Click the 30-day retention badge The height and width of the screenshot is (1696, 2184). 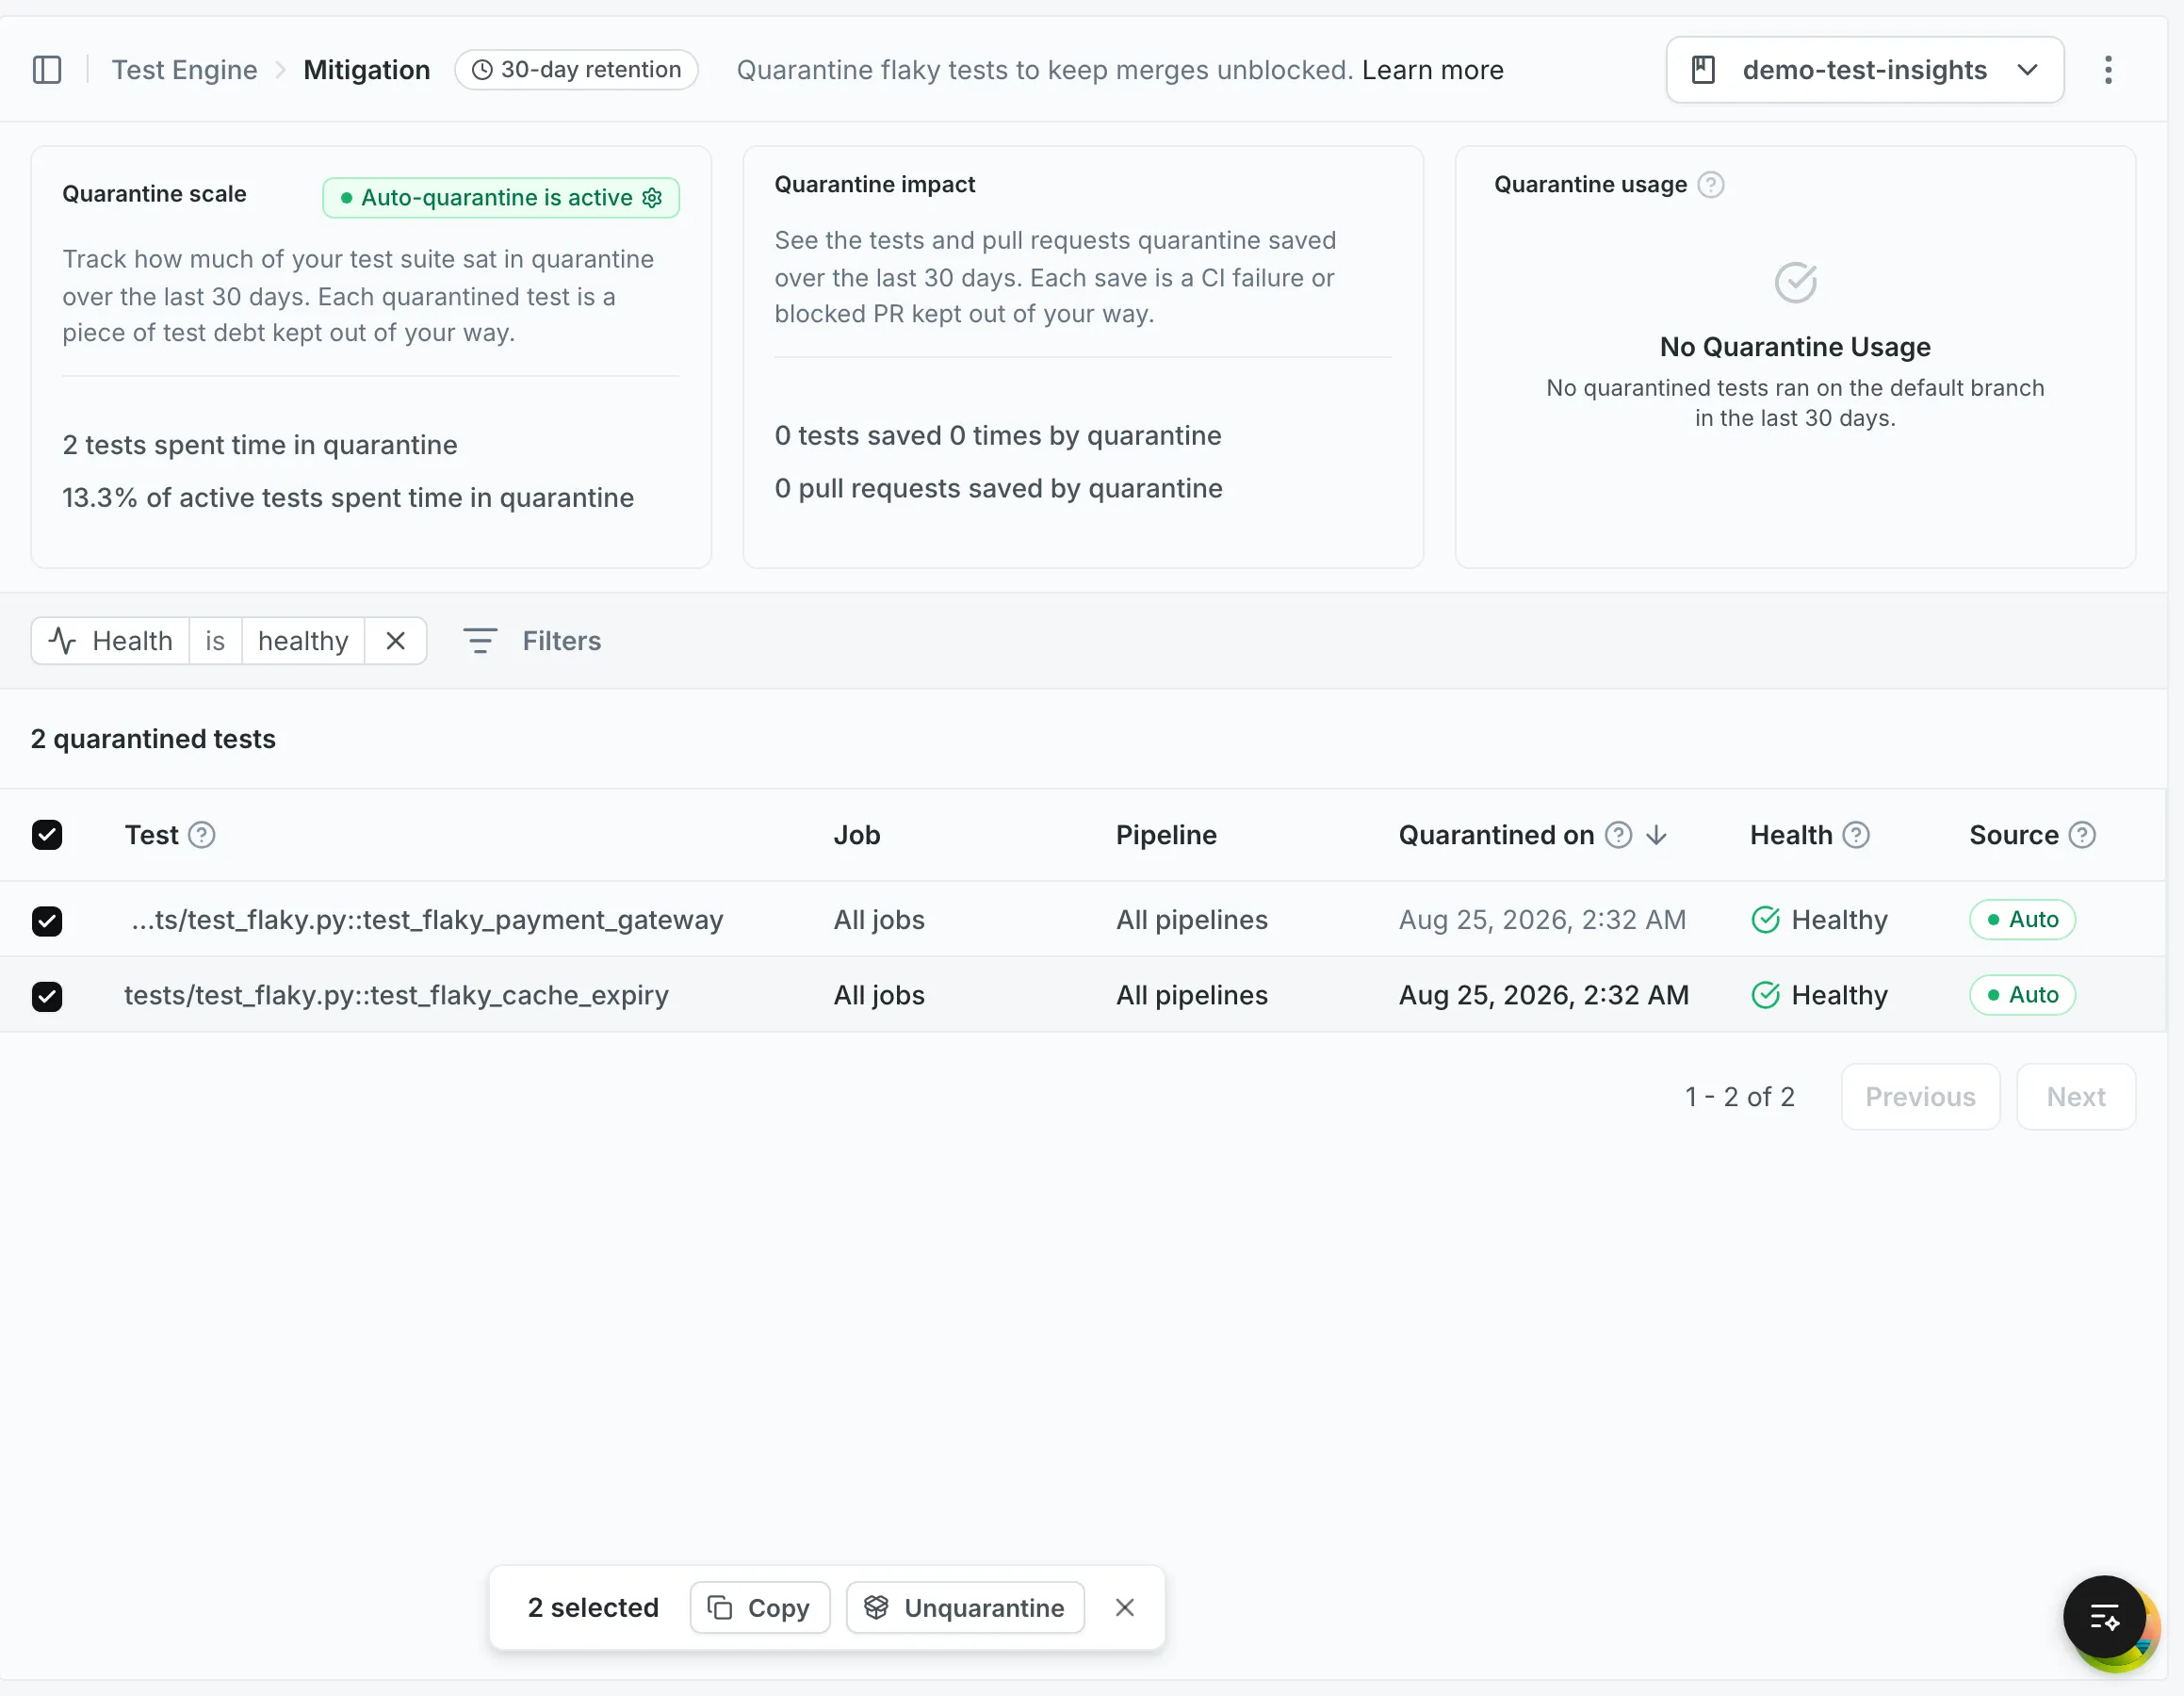tap(576, 70)
